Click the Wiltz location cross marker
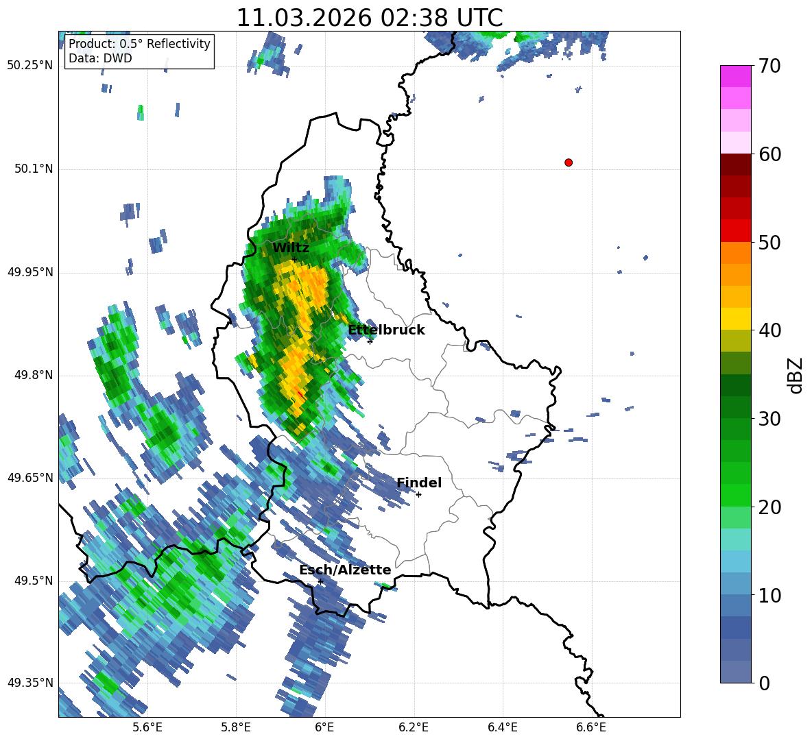 pyautogui.click(x=294, y=259)
